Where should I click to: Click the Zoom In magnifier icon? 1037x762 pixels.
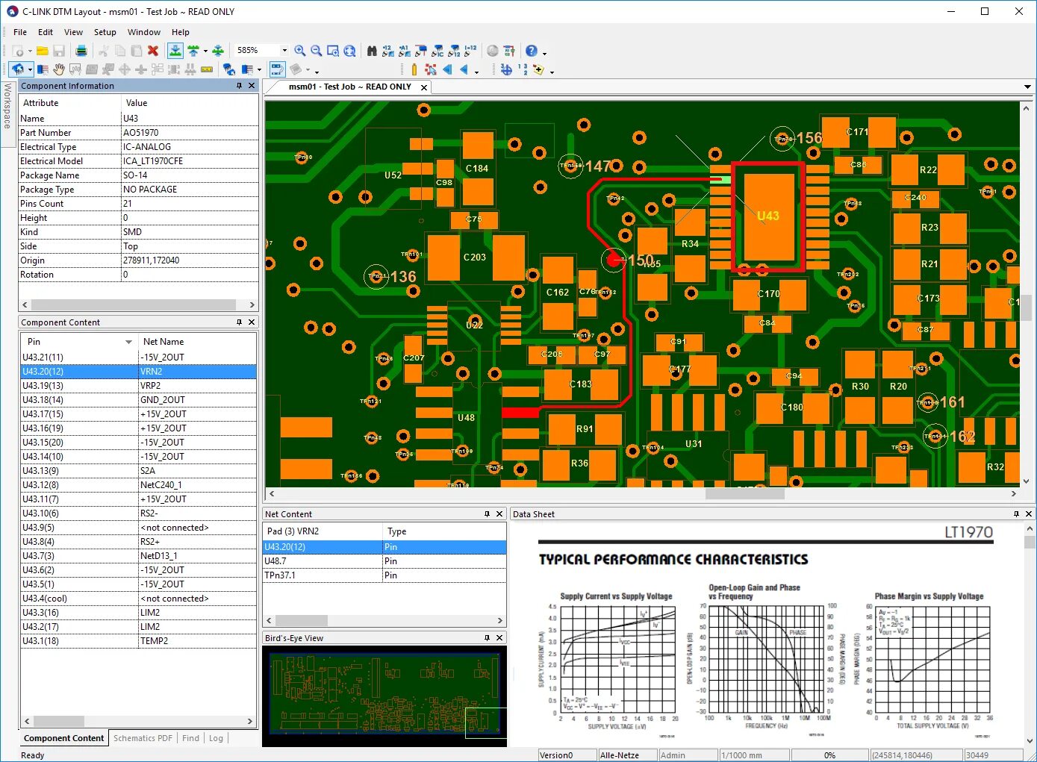[x=299, y=51]
